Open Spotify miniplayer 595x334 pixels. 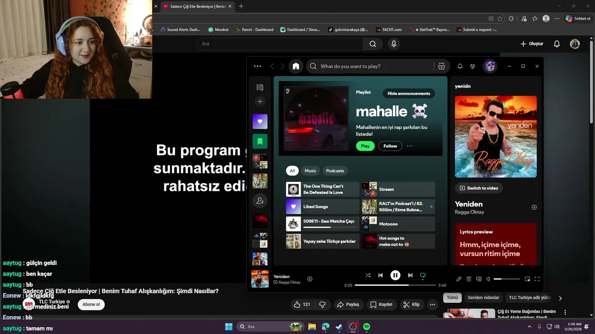(527, 279)
